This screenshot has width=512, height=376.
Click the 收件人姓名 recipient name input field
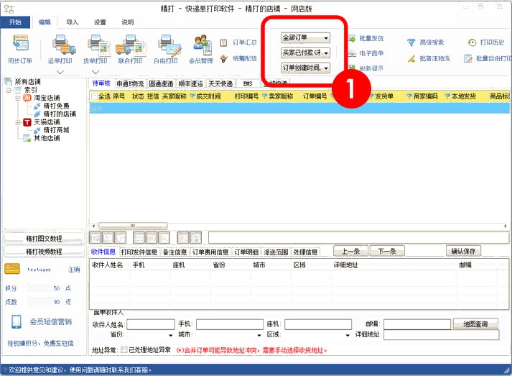coord(150,324)
